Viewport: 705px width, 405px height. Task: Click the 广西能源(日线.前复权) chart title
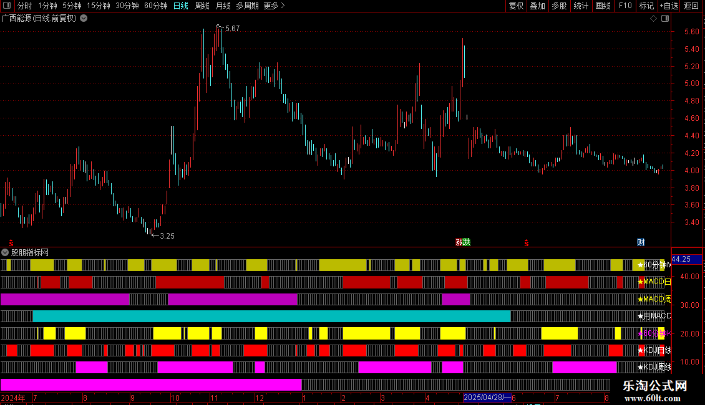point(39,19)
